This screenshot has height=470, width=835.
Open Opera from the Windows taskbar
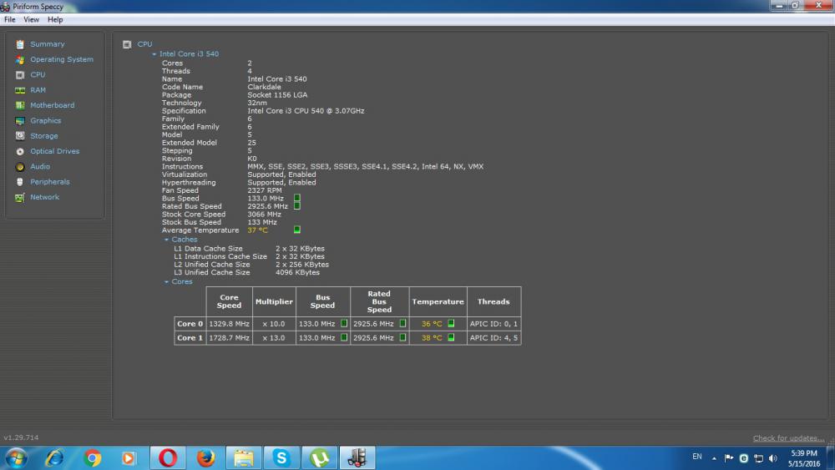[168, 457]
